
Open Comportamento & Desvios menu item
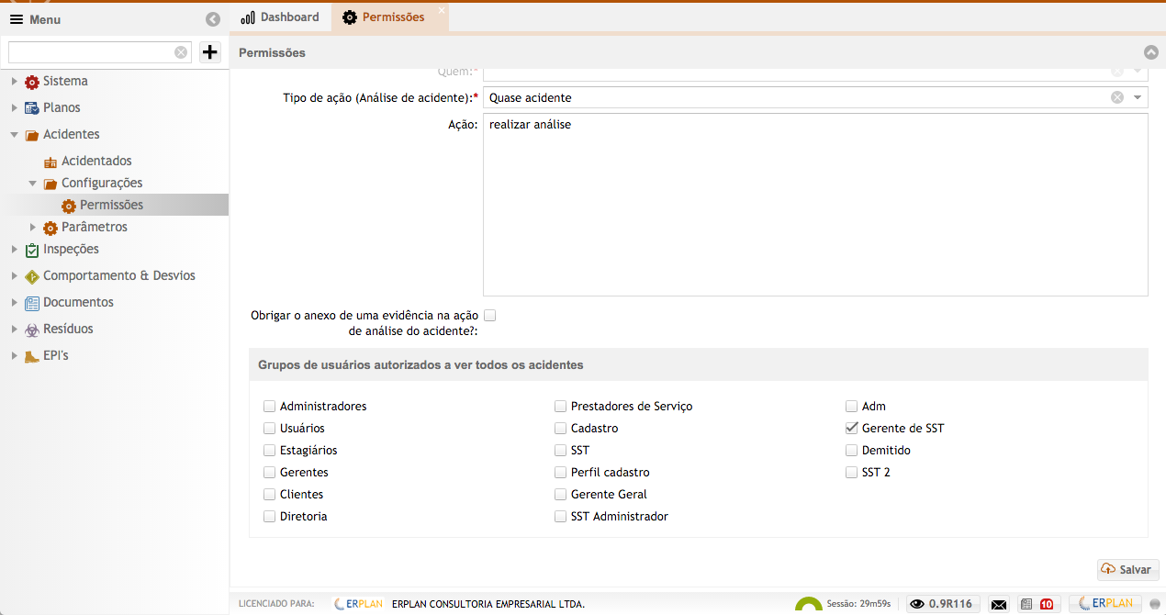(x=119, y=276)
